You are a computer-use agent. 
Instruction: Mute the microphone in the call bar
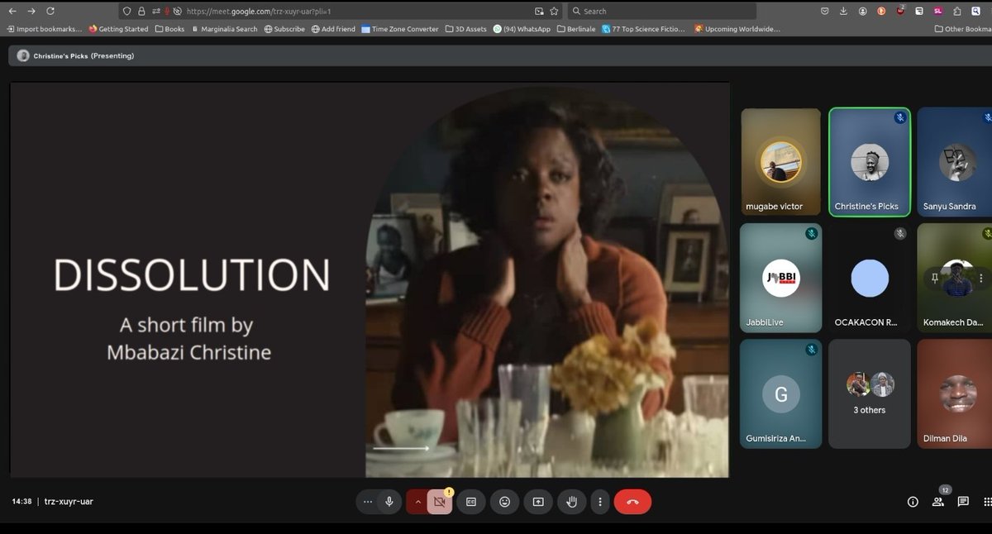(x=389, y=502)
